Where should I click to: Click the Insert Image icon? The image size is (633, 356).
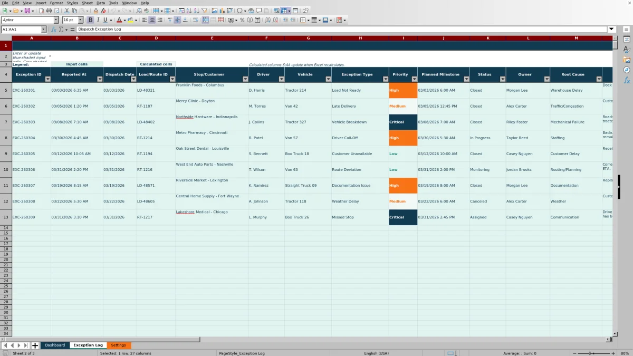point(214,11)
